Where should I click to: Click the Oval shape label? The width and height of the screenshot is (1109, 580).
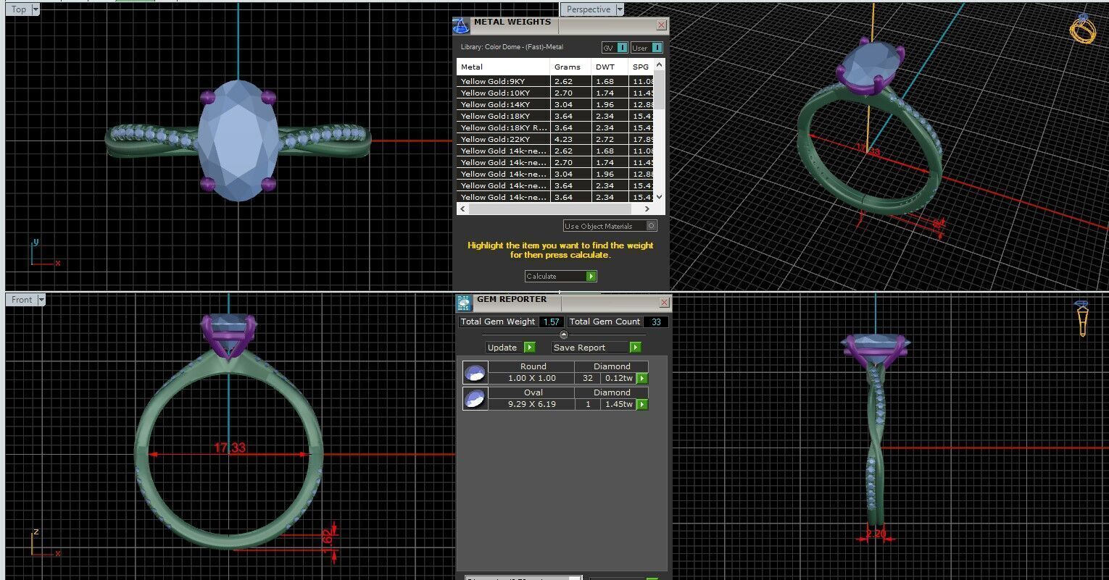point(533,392)
